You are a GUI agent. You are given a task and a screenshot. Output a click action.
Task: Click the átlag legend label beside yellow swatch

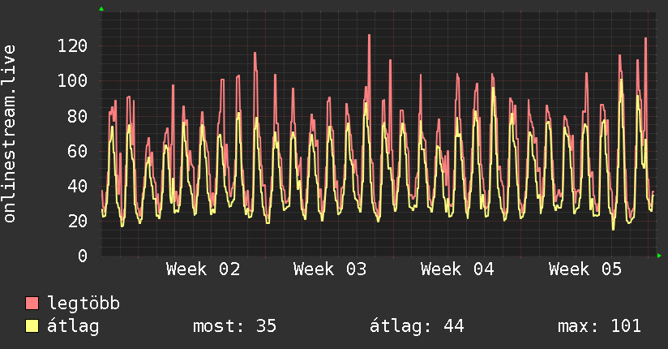click(73, 326)
